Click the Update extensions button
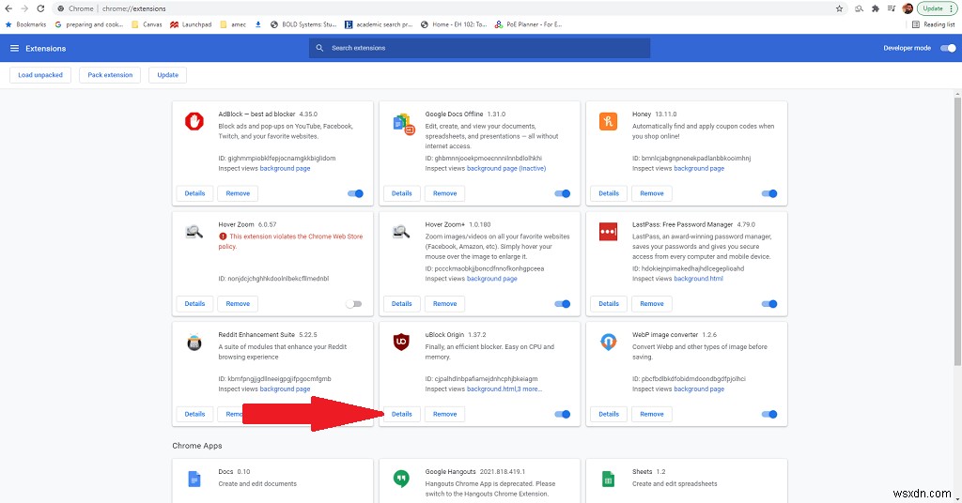 coord(167,75)
